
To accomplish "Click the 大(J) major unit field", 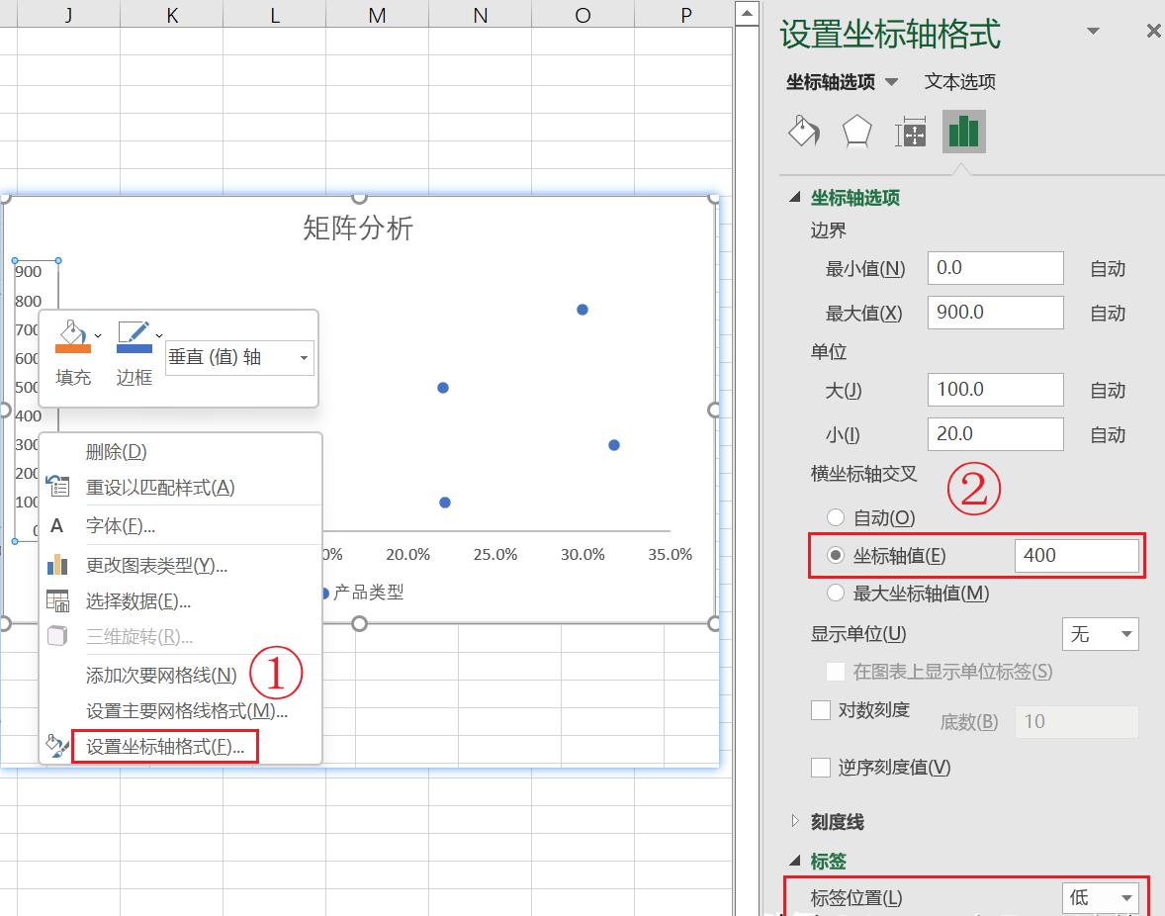I will [996, 390].
